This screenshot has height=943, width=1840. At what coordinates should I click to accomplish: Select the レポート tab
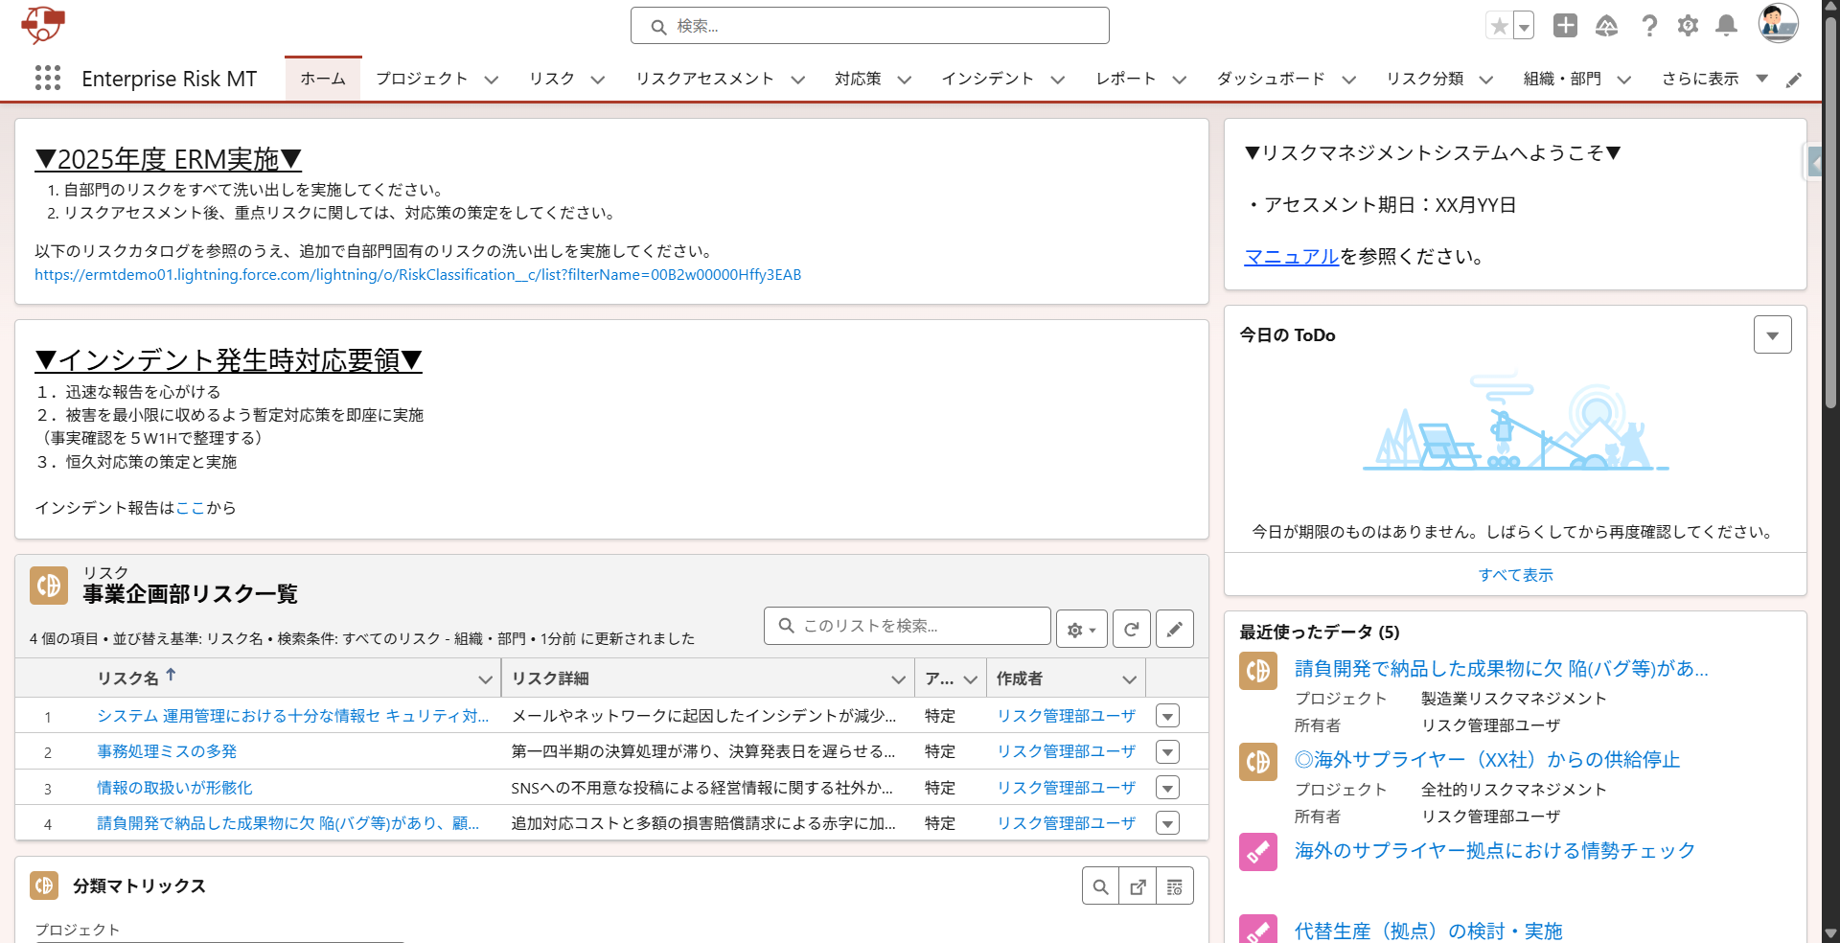point(1126,79)
